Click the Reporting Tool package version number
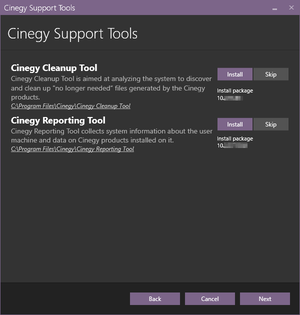The height and width of the screenshot is (315, 300). pos(232,145)
